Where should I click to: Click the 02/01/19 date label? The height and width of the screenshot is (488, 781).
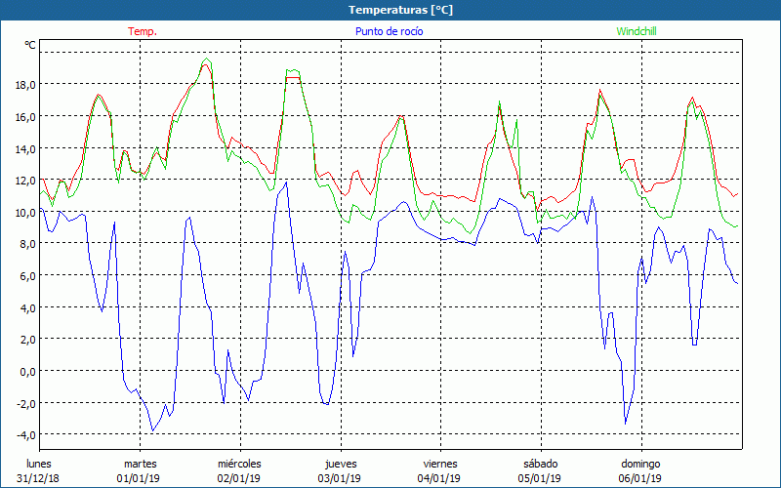pos(238,478)
